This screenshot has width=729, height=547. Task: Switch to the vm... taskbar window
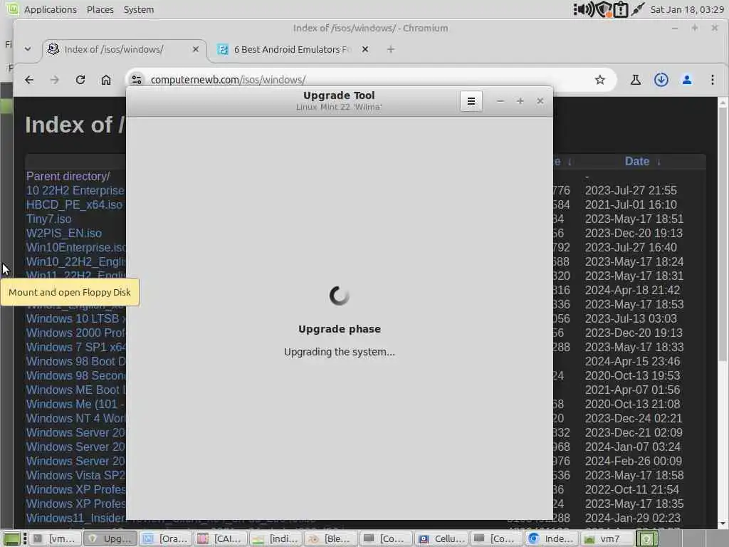coord(56,538)
